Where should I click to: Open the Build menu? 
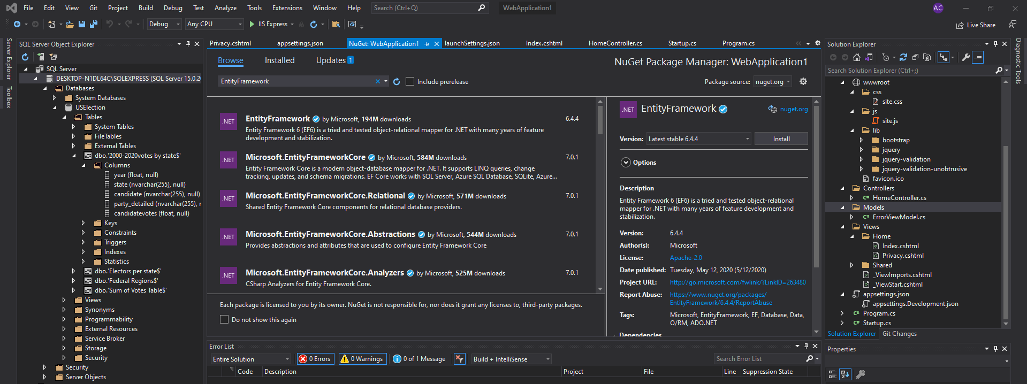pos(146,8)
